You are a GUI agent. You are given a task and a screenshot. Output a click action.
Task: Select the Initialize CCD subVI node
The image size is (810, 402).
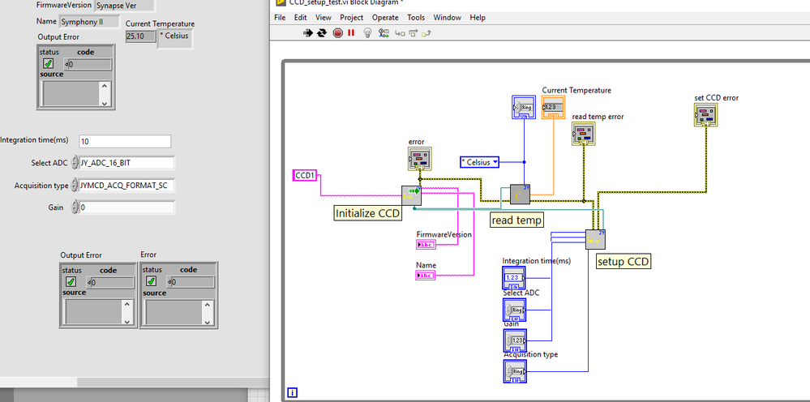(411, 195)
